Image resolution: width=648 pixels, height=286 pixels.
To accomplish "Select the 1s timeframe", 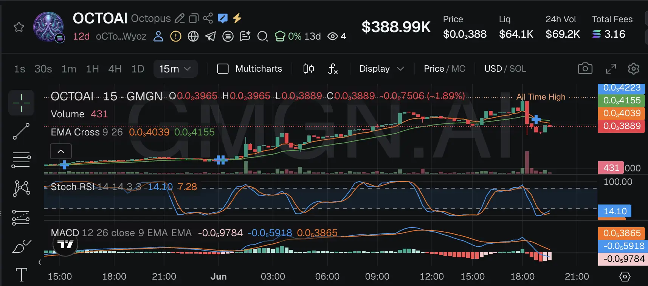I will pos(20,69).
